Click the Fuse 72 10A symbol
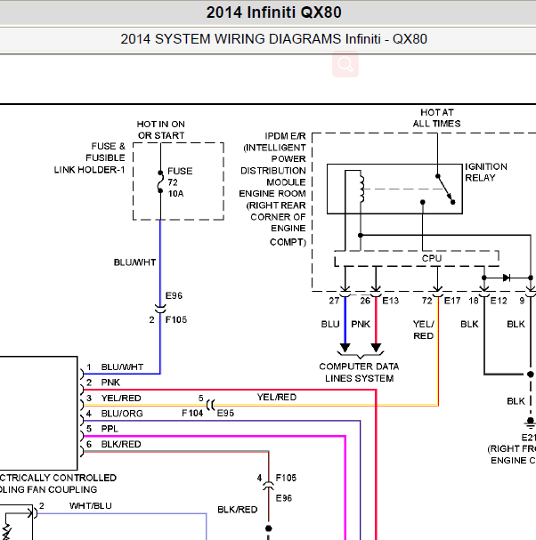The height and width of the screenshot is (540, 536). pyautogui.click(x=160, y=181)
